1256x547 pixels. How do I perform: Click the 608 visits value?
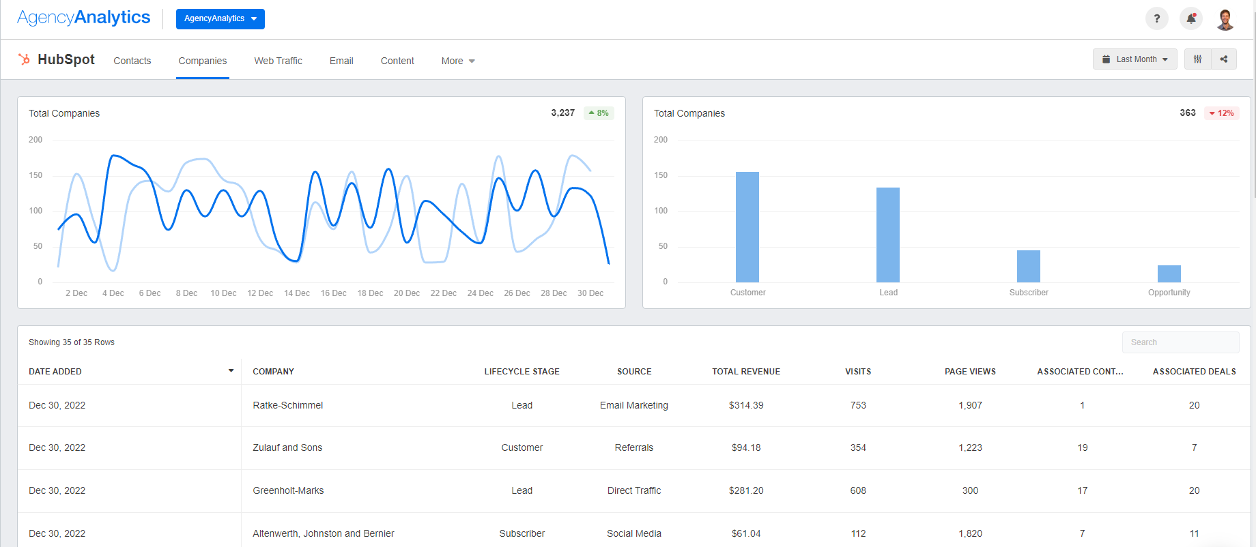[858, 490]
